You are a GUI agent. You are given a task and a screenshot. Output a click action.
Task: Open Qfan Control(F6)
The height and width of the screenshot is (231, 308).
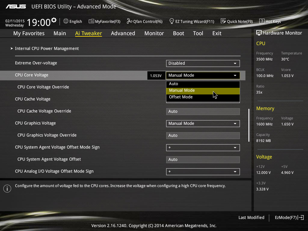pyautogui.click(x=145, y=21)
